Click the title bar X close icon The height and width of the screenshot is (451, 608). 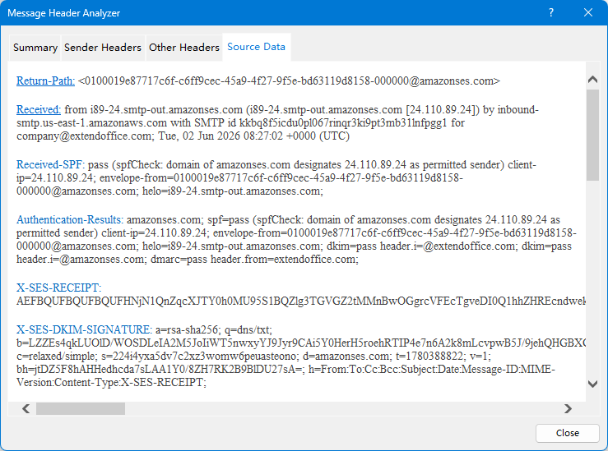point(587,13)
